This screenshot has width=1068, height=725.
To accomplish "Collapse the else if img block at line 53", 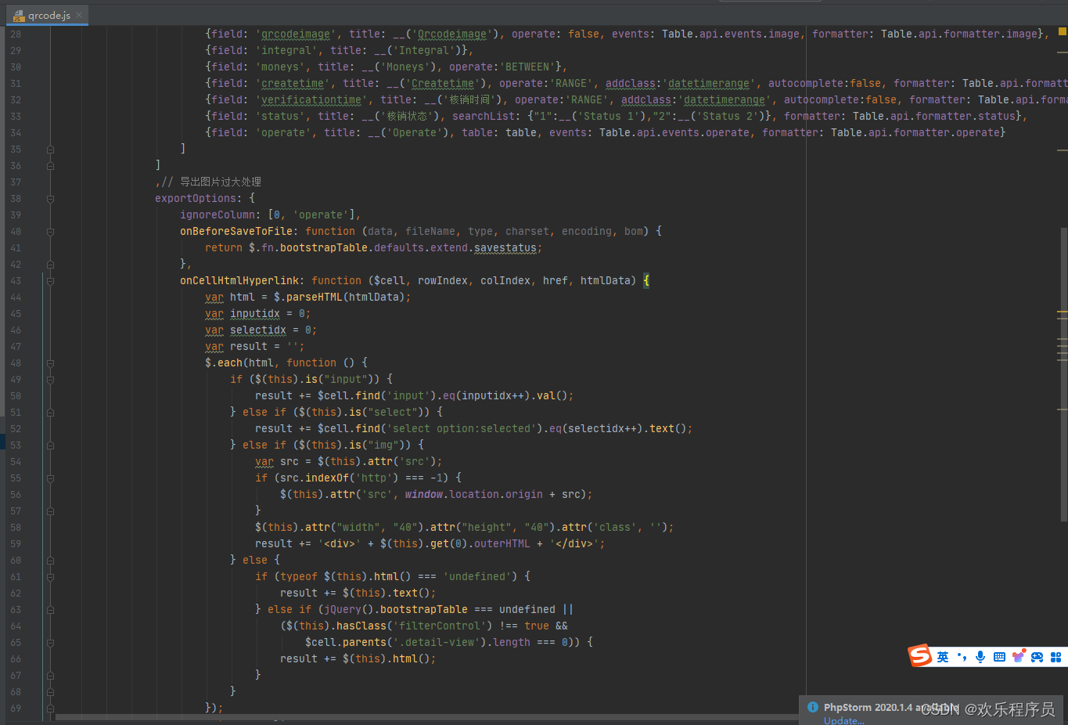I will click(x=50, y=445).
